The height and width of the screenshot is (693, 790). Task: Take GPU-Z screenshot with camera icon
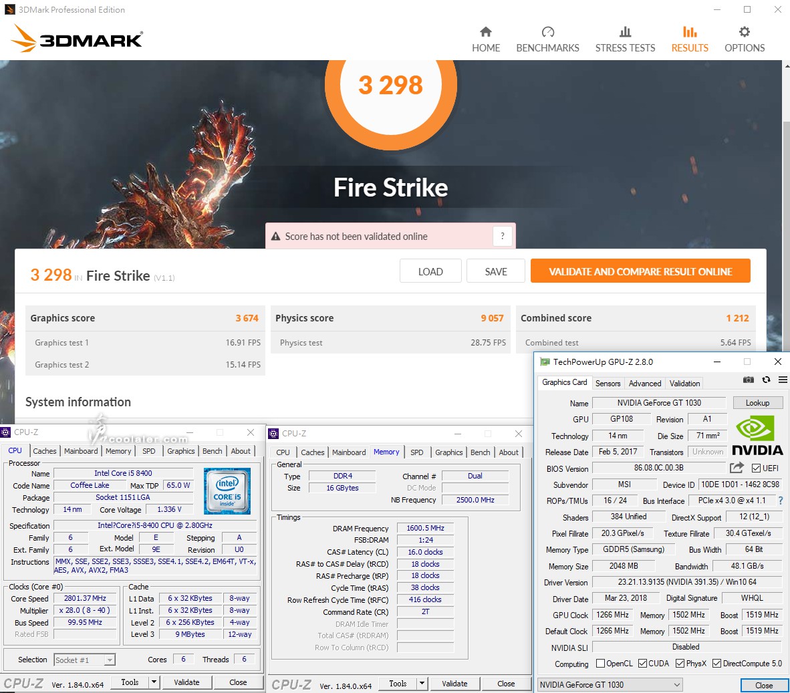click(x=749, y=380)
